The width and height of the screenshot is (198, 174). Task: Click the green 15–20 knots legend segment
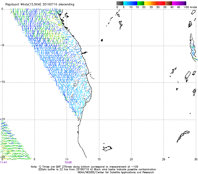[x=141, y=3]
